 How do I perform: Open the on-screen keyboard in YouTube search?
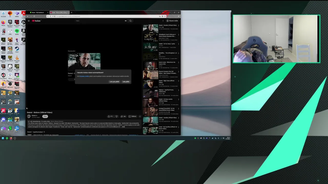pyautogui.click(x=126, y=21)
